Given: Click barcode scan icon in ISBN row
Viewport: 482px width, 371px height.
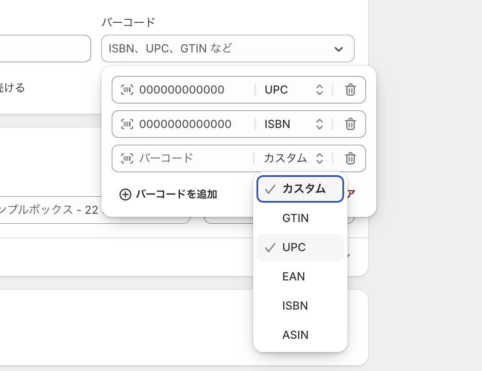Looking at the screenshot, I should pyautogui.click(x=127, y=124).
